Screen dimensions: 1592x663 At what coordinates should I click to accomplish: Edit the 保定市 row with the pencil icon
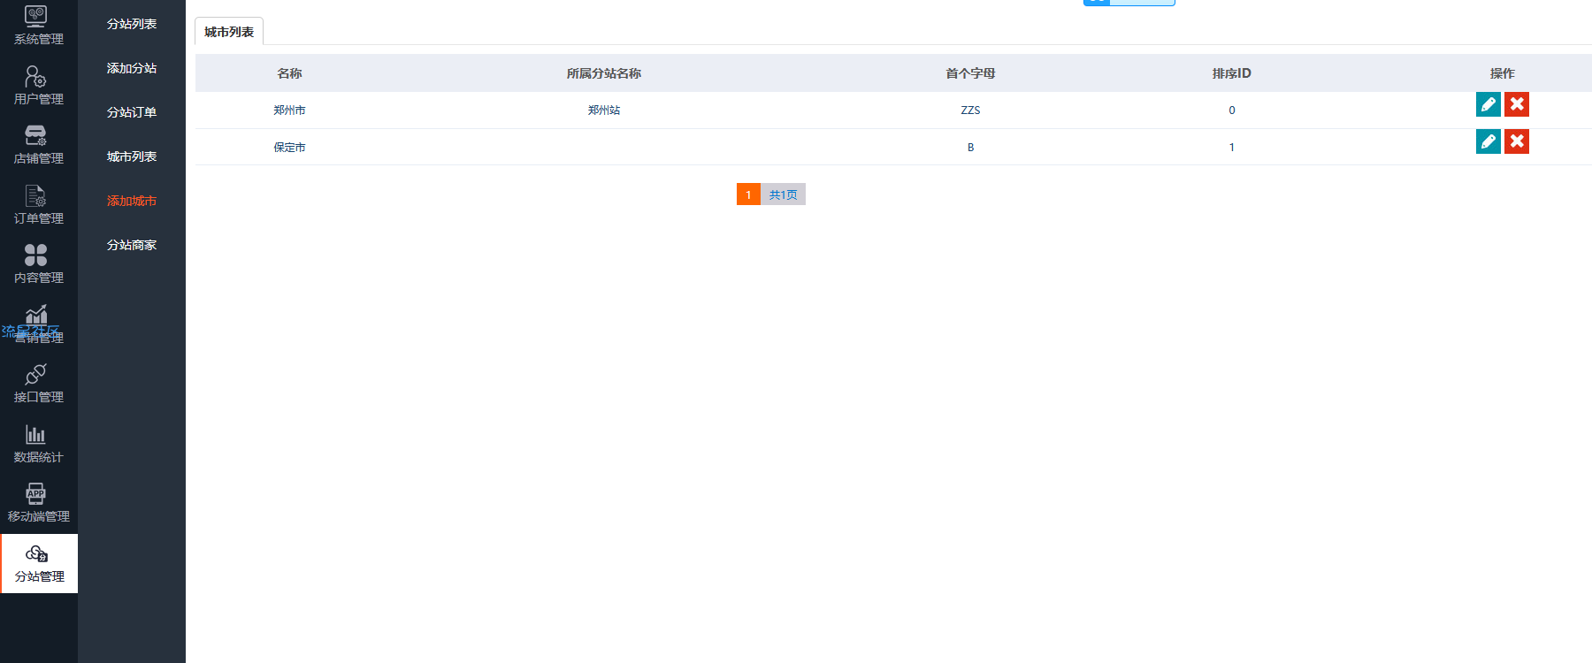tap(1489, 141)
